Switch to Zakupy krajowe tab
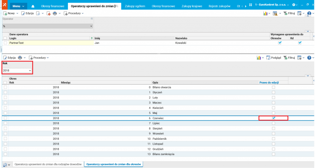Image resolution: width=315 pixels, height=168 pixels. (x=192, y=6)
